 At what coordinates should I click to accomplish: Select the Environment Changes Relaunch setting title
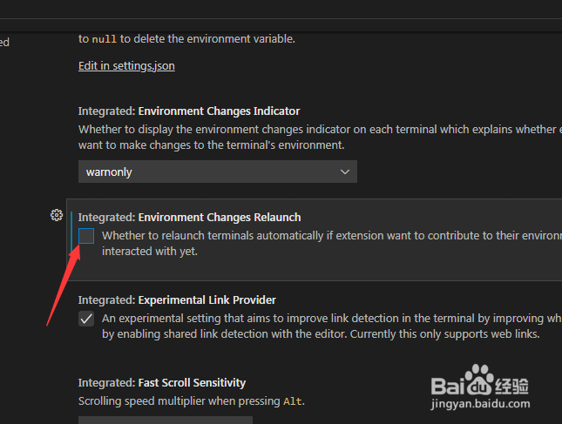190,218
